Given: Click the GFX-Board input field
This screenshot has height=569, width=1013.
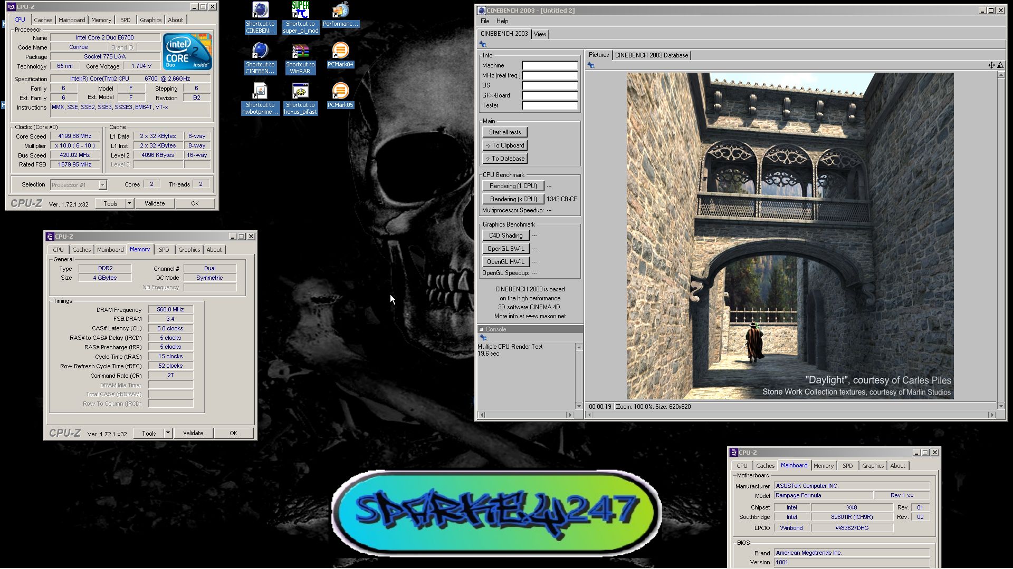Looking at the screenshot, I should (x=550, y=96).
